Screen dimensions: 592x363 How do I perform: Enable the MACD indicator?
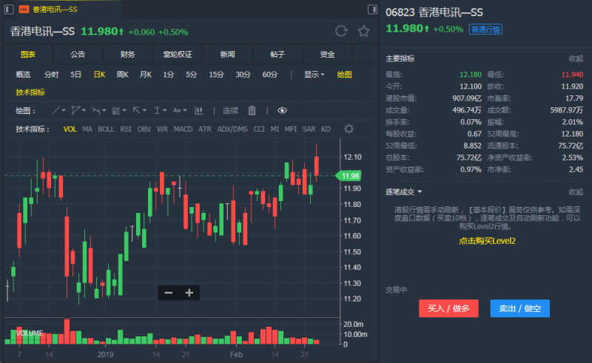(x=183, y=129)
